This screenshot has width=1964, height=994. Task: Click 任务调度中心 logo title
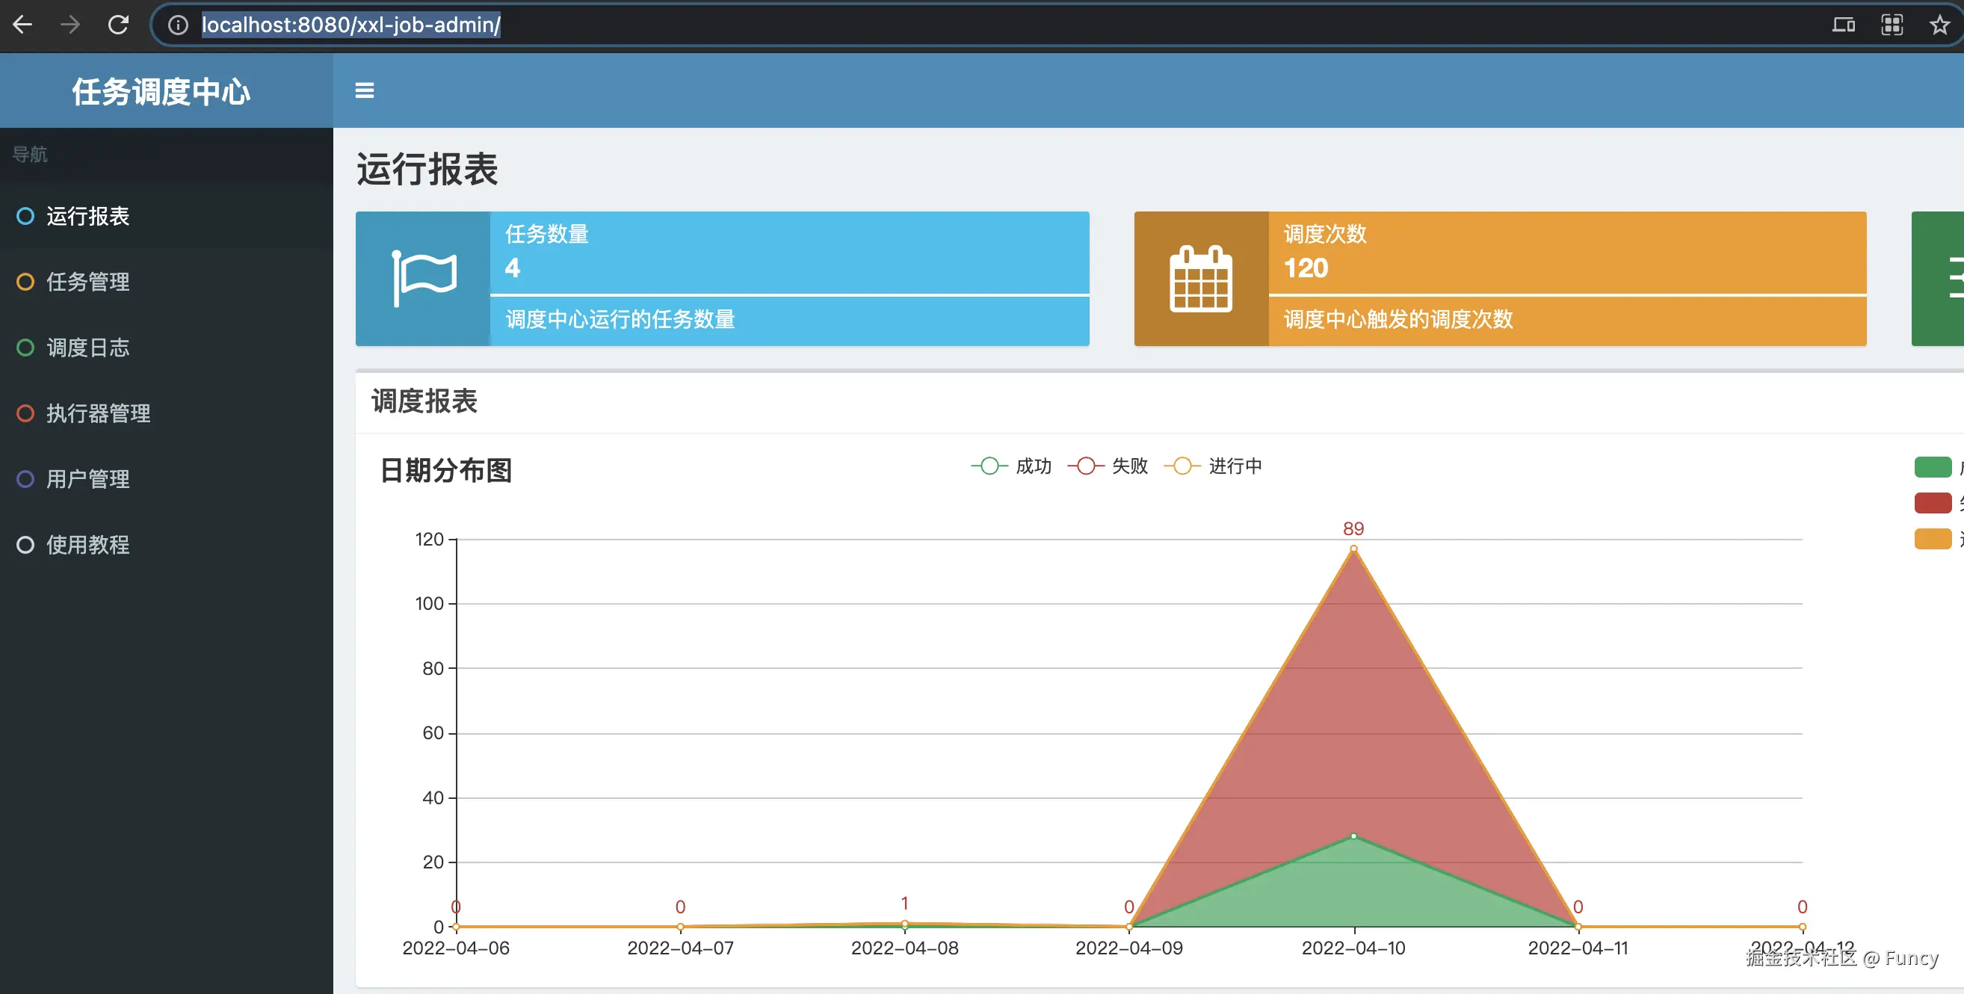(161, 91)
